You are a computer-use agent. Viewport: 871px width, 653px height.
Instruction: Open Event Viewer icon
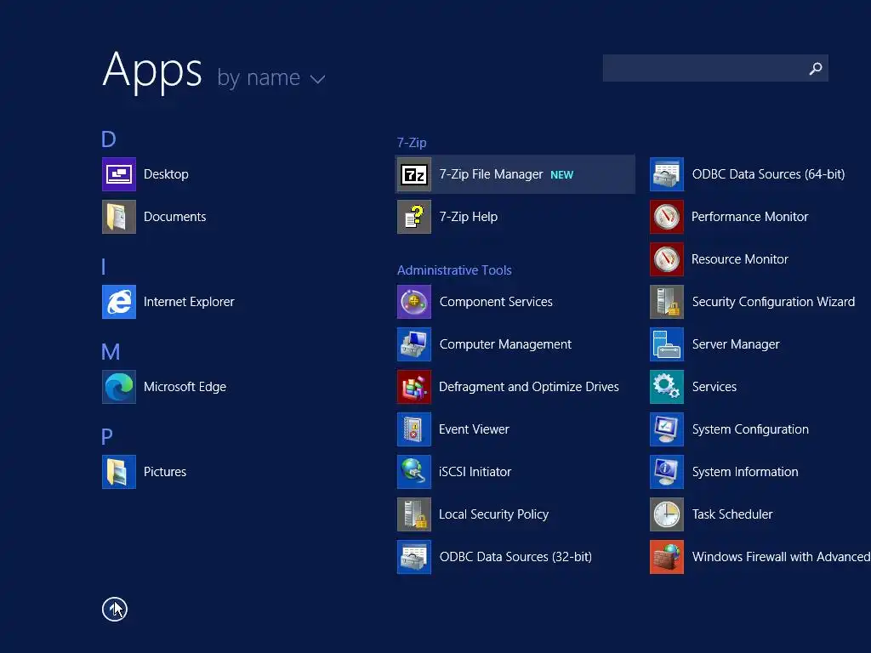click(x=414, y=429)
